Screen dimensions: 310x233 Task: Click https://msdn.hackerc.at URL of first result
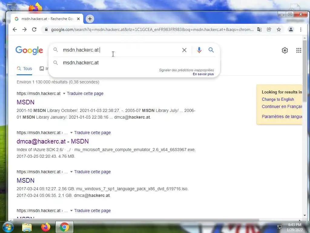point(38,93)
